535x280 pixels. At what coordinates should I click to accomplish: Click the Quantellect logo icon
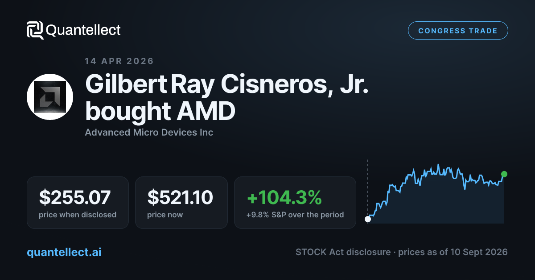pos(35,30)
